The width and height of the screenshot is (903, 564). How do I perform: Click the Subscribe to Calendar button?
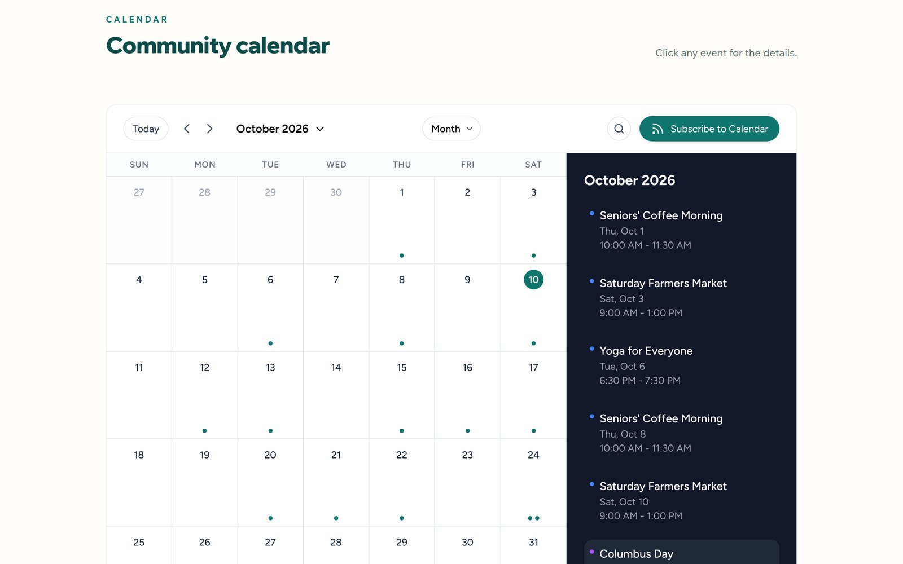click(x=709, y=129)
